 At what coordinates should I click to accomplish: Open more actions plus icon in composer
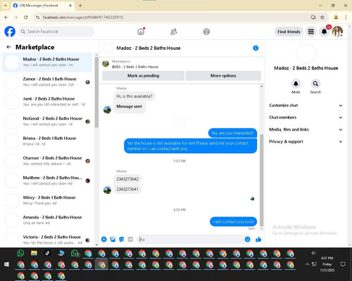pos(104,240)
